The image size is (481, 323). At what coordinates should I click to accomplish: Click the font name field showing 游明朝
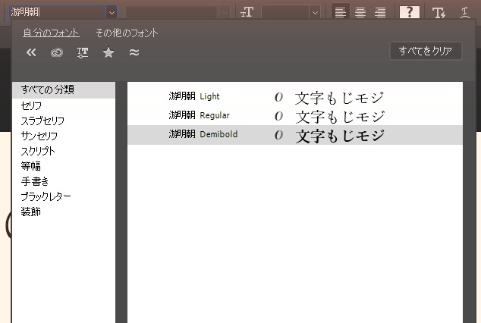pyautogui.click(x=57, y=12)
